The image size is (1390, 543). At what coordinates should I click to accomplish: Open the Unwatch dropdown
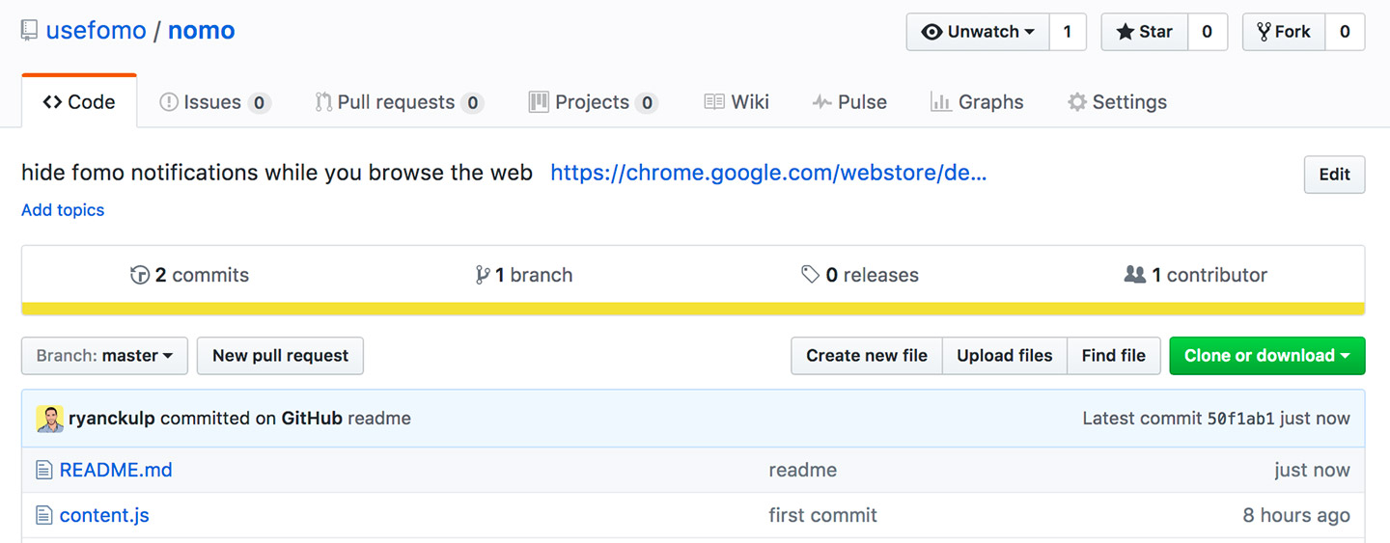[x=978, y=32]
